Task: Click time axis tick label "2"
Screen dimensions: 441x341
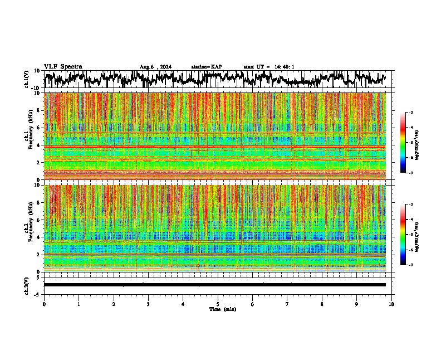Action: 114,304
